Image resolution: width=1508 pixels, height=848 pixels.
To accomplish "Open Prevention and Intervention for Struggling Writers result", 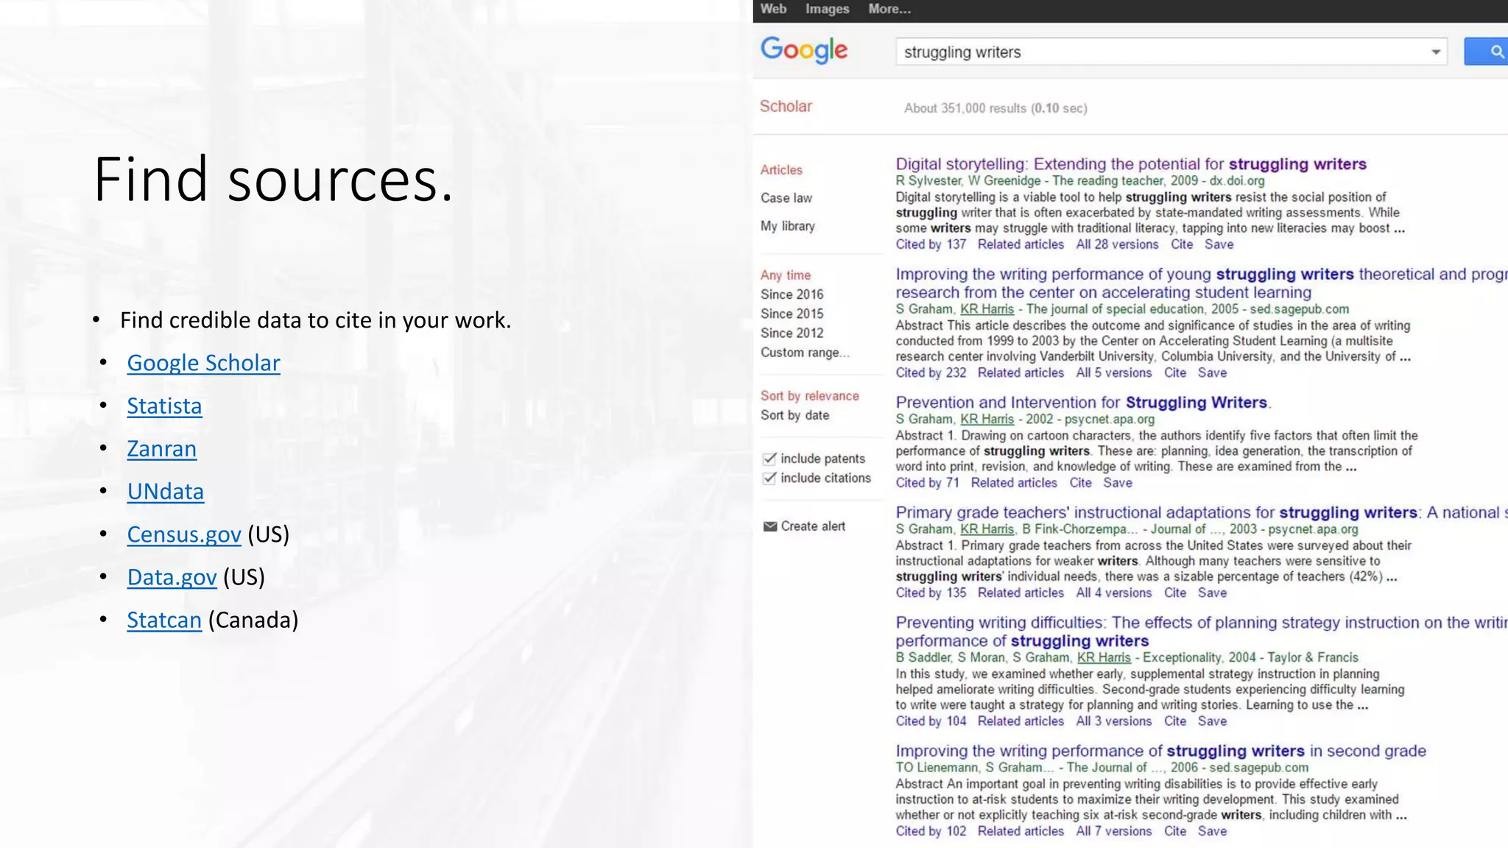I will 1083,403.
